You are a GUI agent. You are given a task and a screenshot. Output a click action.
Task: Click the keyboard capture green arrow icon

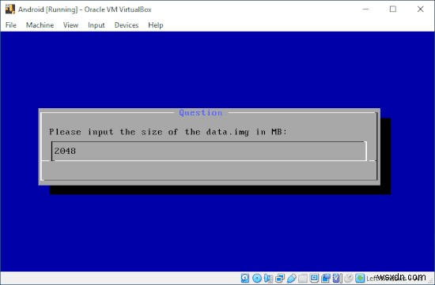click(360, 278)
